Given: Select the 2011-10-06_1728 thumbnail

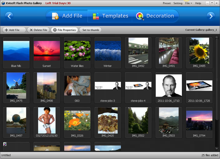Looking at the screenshot, I should coord(199,88).
